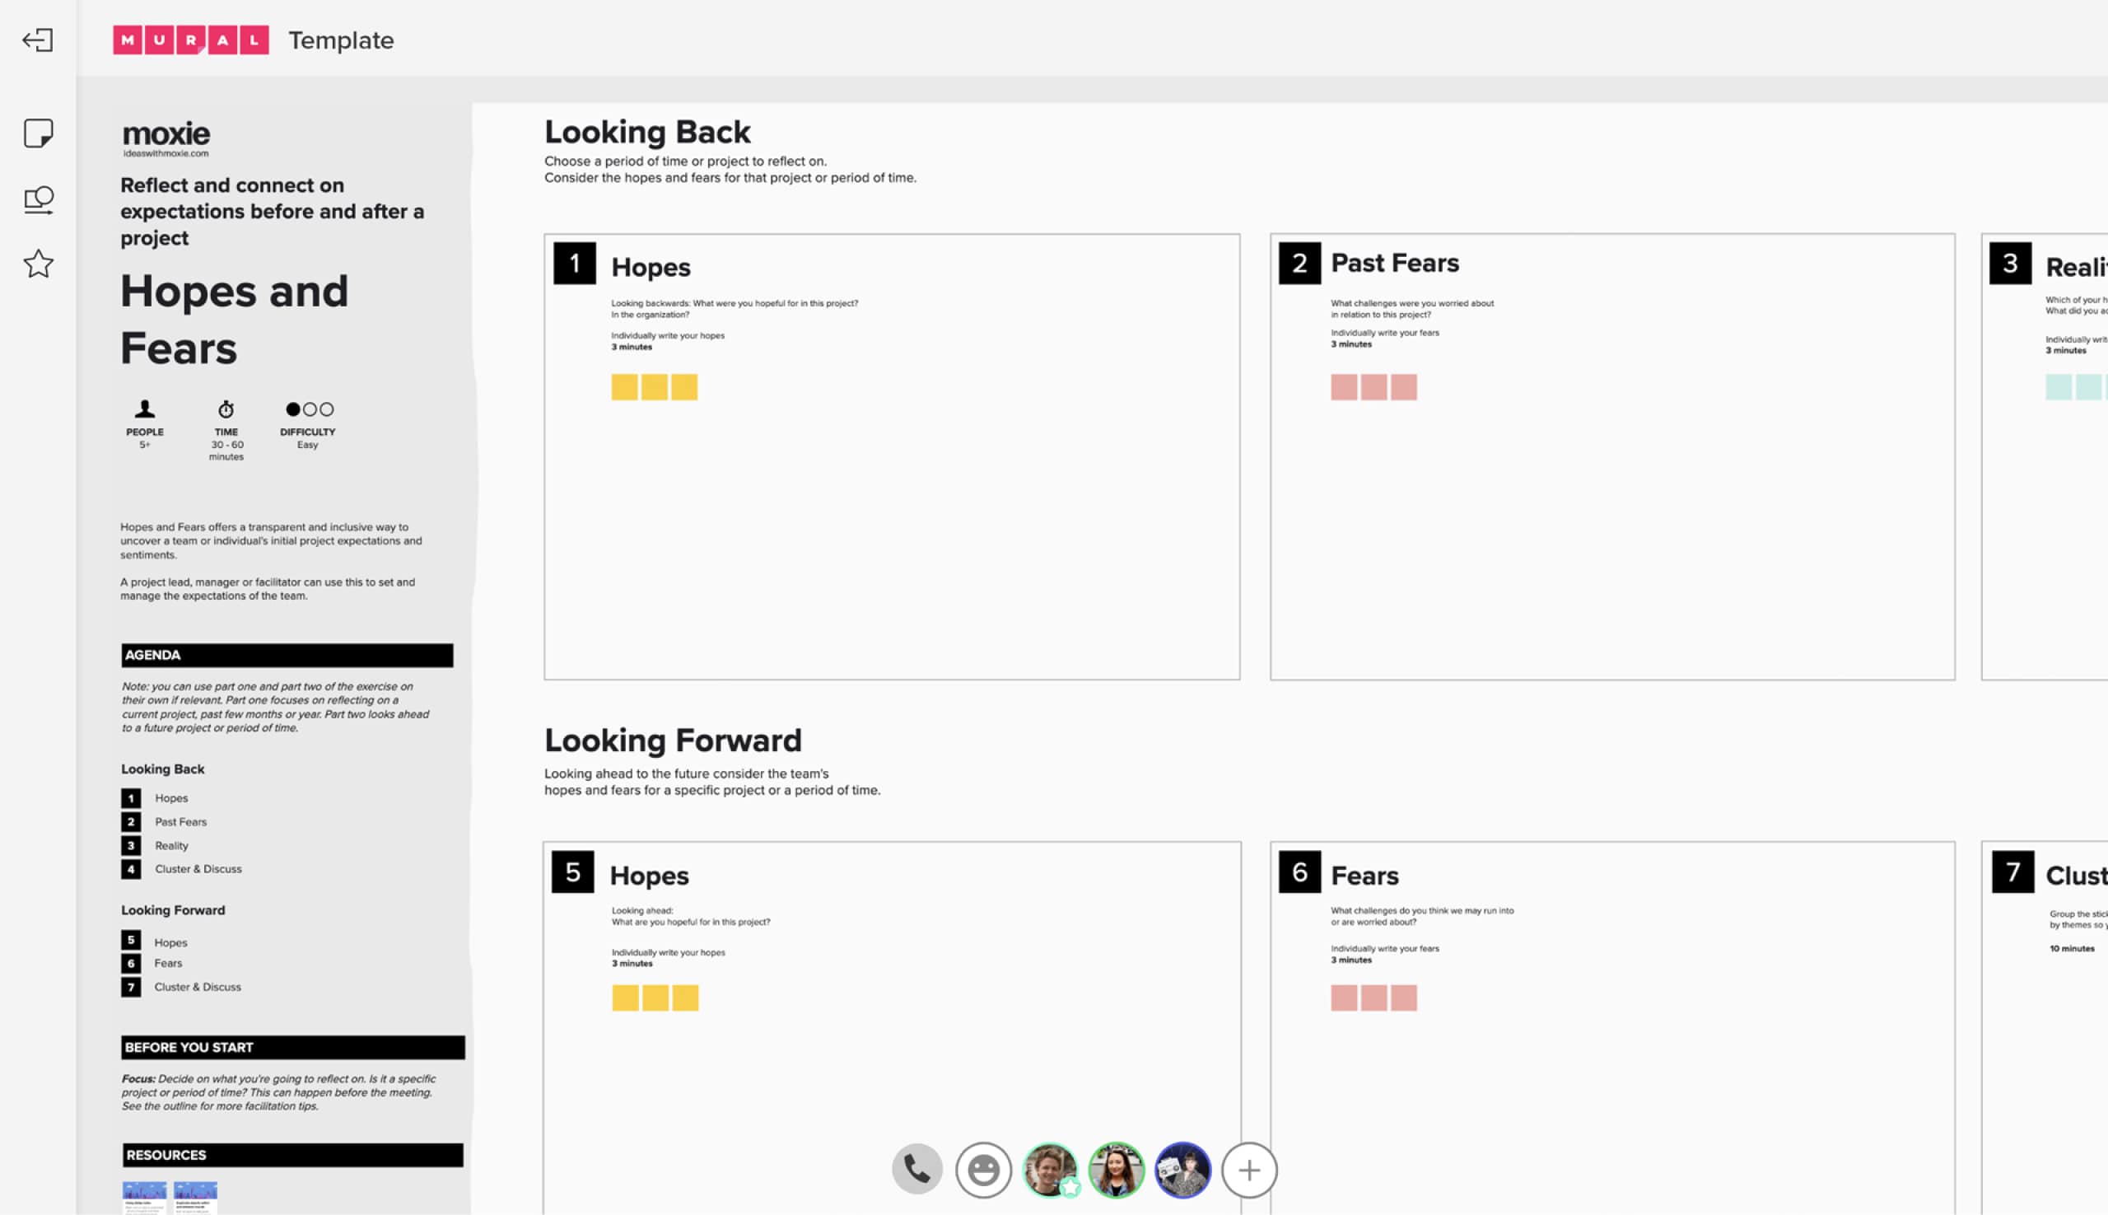Open the first resources thumbnail
This screenshot has height=1215, width=2108.
[144, 1196]
